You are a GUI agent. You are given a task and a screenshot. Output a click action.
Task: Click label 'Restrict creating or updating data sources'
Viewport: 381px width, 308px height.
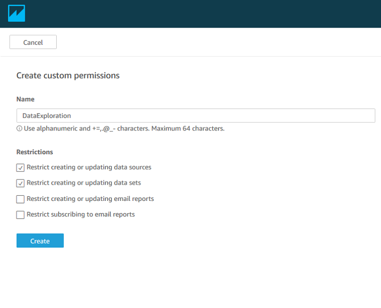(x=89, y=168)
